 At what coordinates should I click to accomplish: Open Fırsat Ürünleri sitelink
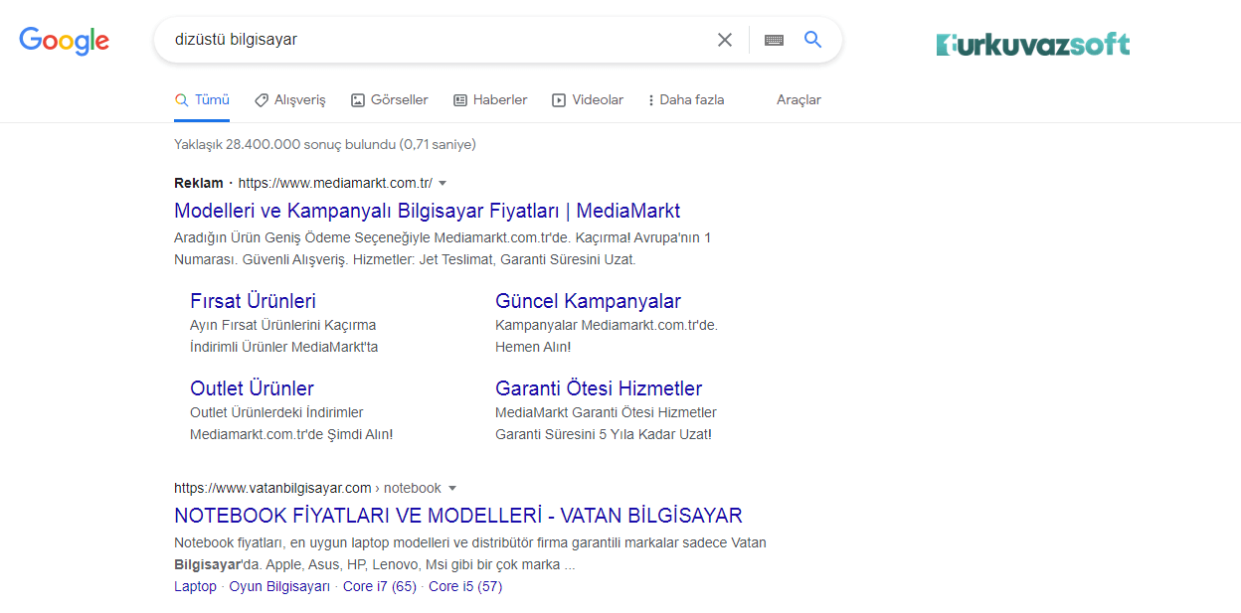253,301
